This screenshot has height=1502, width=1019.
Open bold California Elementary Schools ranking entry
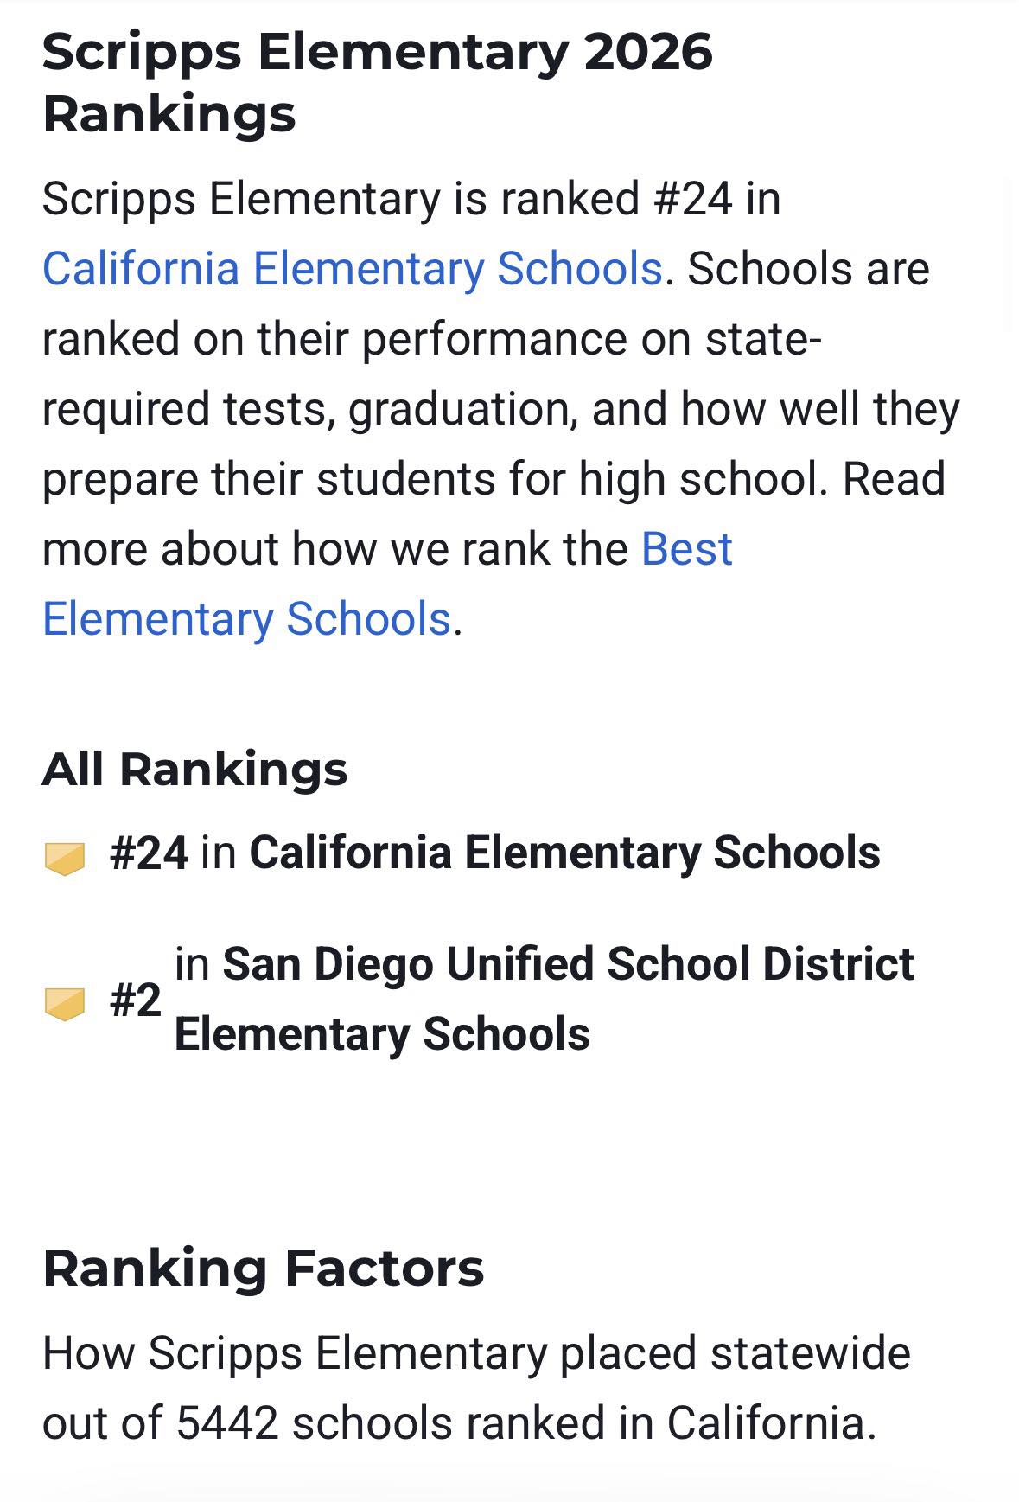point(564,852)
